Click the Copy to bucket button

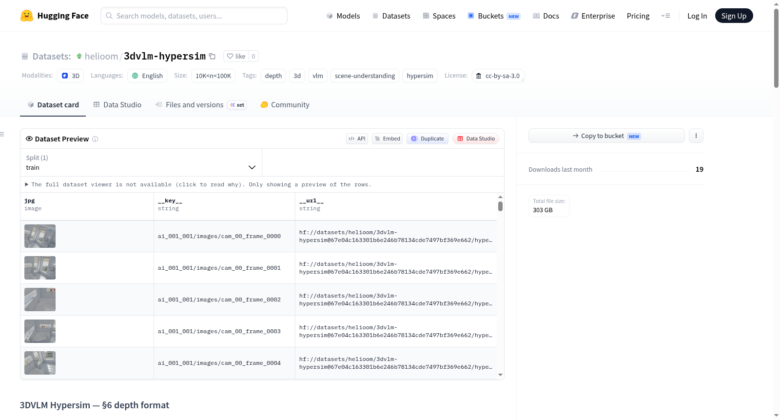pyautogui.click(x=606, y=136)
